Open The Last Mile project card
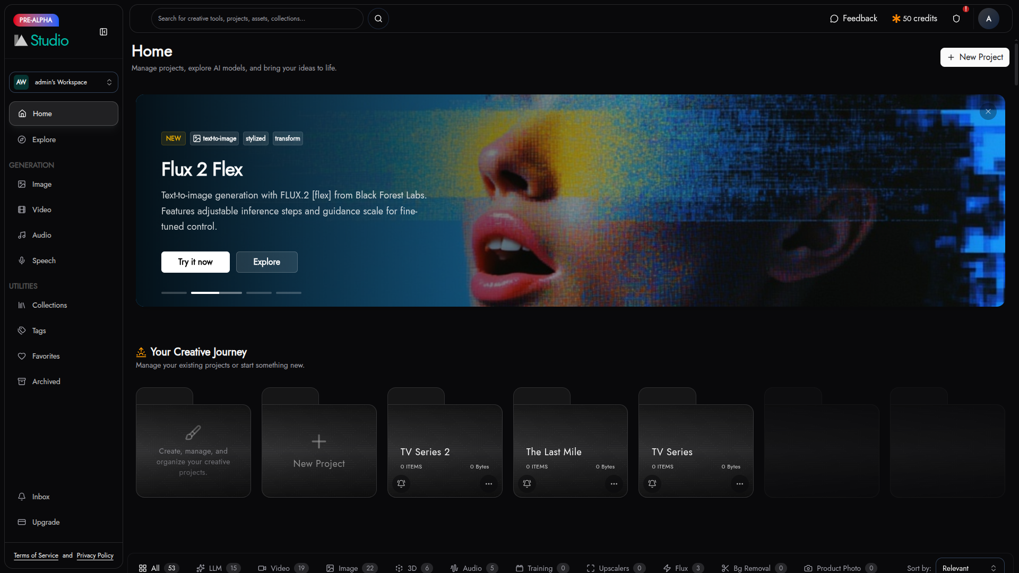 click(571, 442)
